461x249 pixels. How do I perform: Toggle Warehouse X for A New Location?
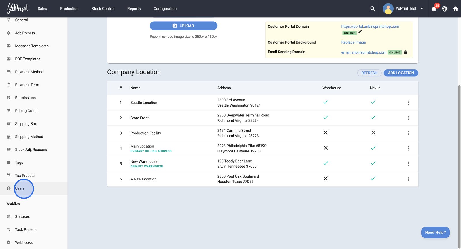[x=326, y=178]
